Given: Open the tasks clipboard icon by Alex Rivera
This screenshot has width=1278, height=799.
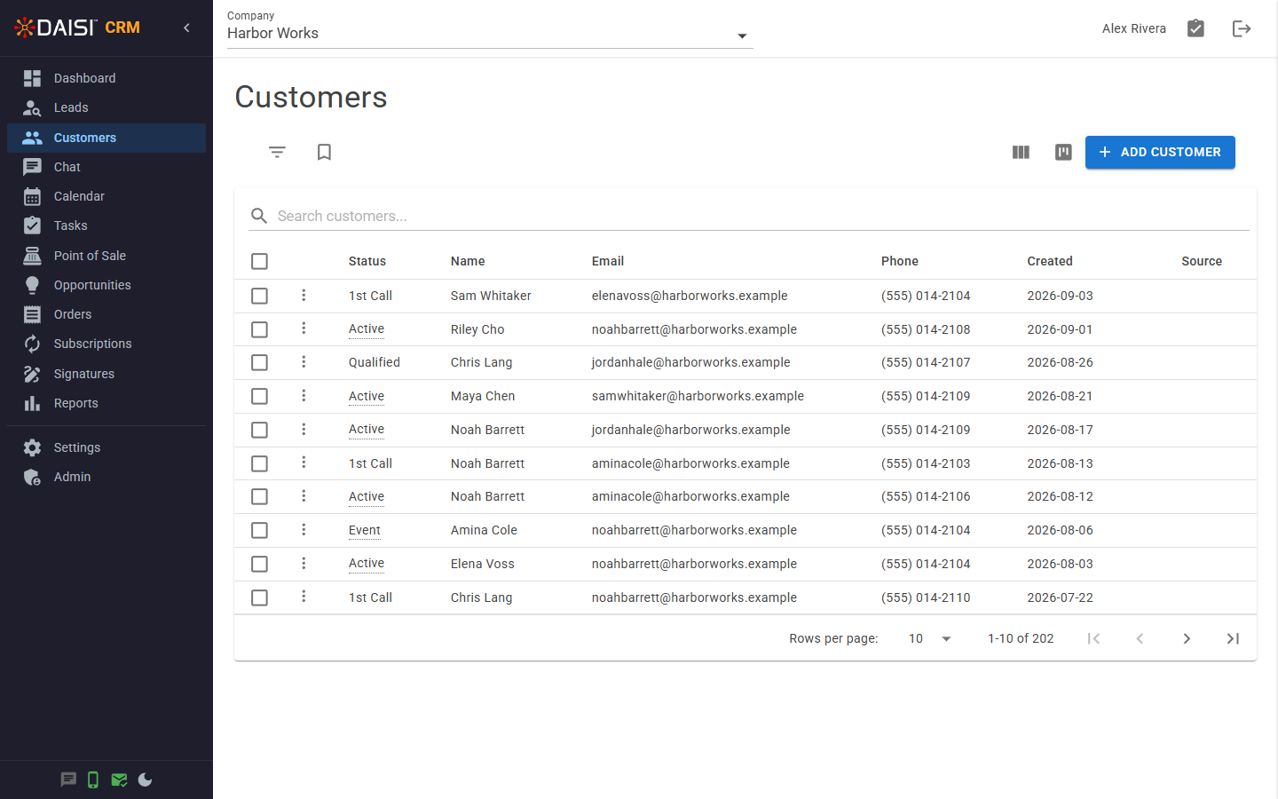Looking at the screenshot, I should tap(1195, 28).
